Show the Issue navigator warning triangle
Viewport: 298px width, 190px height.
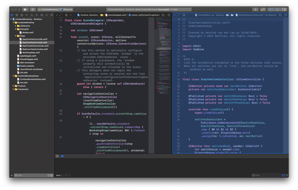coord(32,15)
